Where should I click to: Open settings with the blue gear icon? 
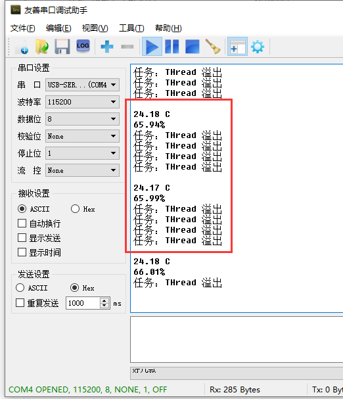click(258, 47)
